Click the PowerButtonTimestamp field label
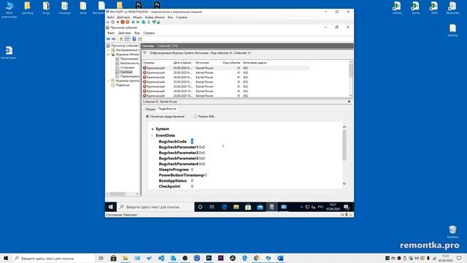Viewport: 467px width, 263px height. click(182, 175)
